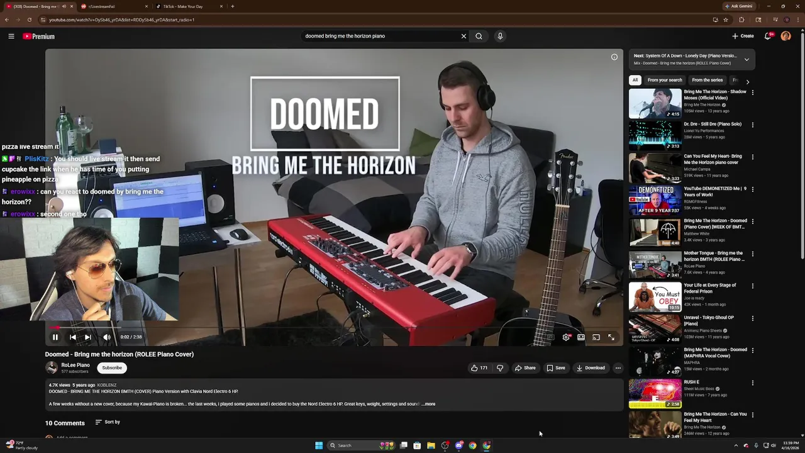Open Create button in header

coord(743,36)
